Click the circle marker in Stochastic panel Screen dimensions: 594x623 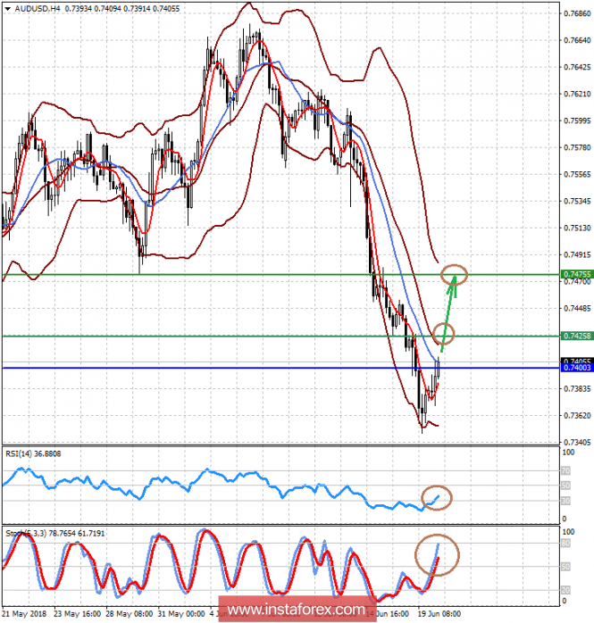point(438,554)
